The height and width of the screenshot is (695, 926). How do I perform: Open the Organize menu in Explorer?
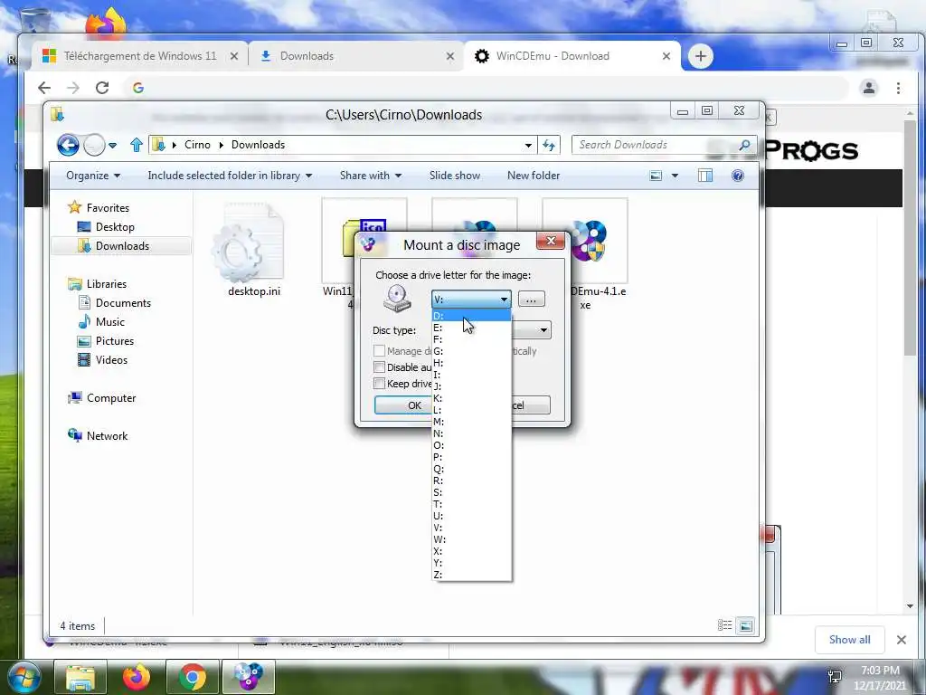(x=93, y=176)
